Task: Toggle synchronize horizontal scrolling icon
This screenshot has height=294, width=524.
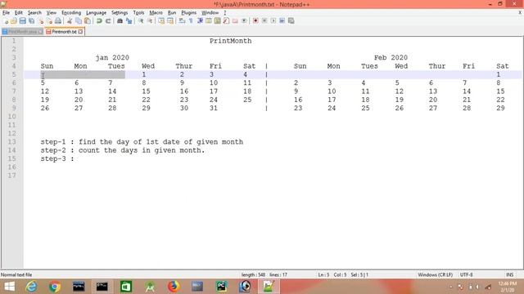Action: click(x=170, y=21)
